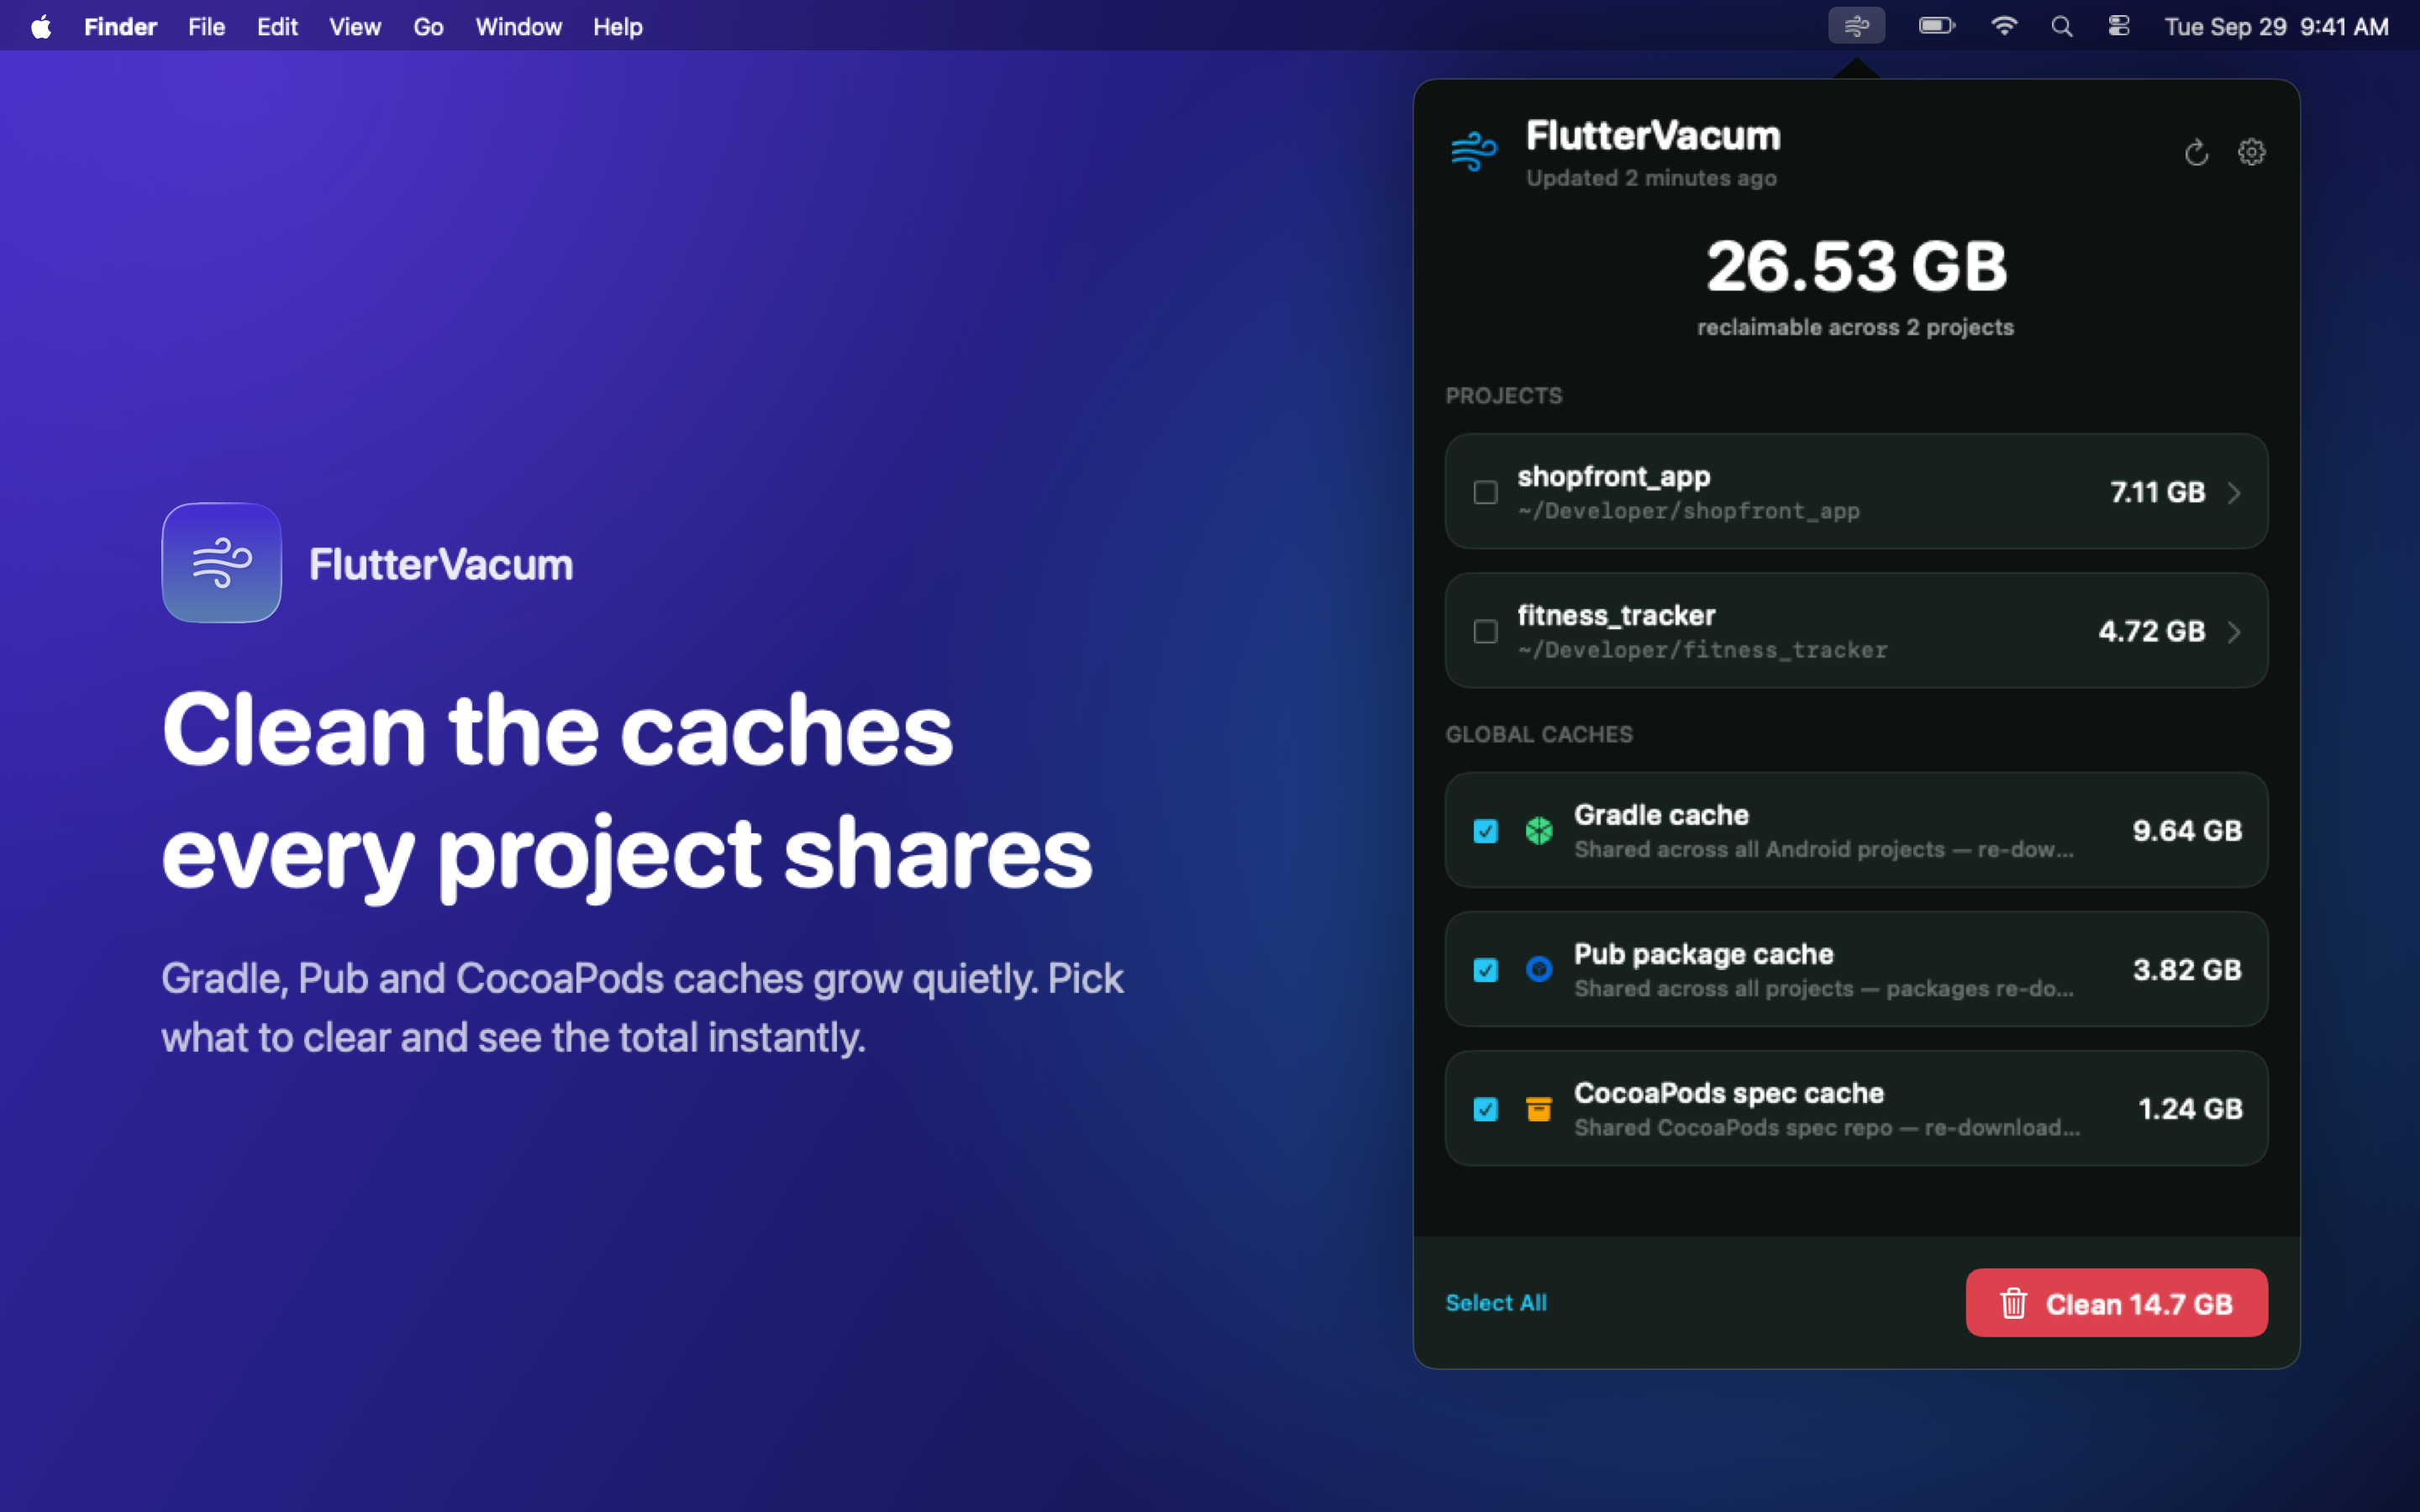
Task: Open the View menu
Action: point(355,27)
